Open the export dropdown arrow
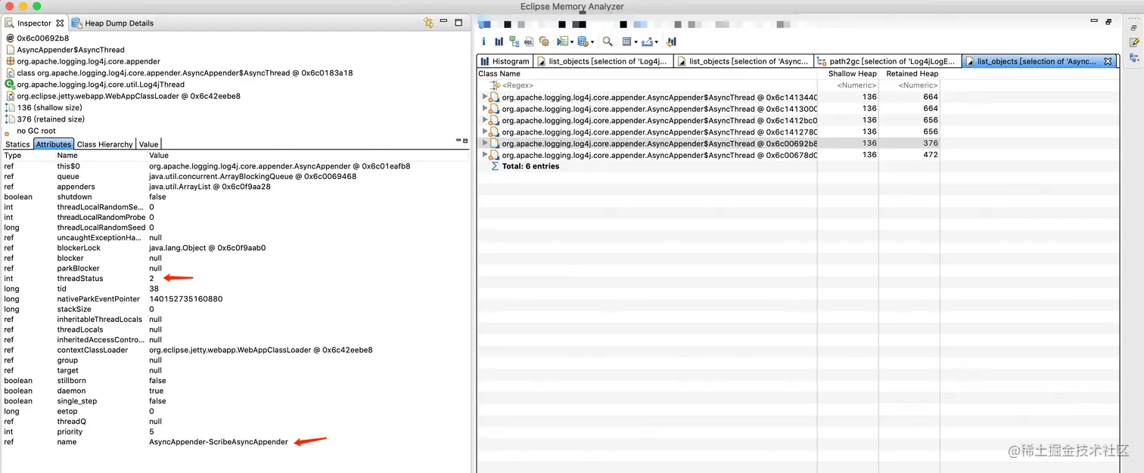1144x473 pixels. pos(656,42)
